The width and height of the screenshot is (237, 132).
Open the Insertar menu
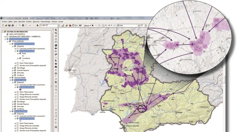pyautogui.click(x=29, y=22)
